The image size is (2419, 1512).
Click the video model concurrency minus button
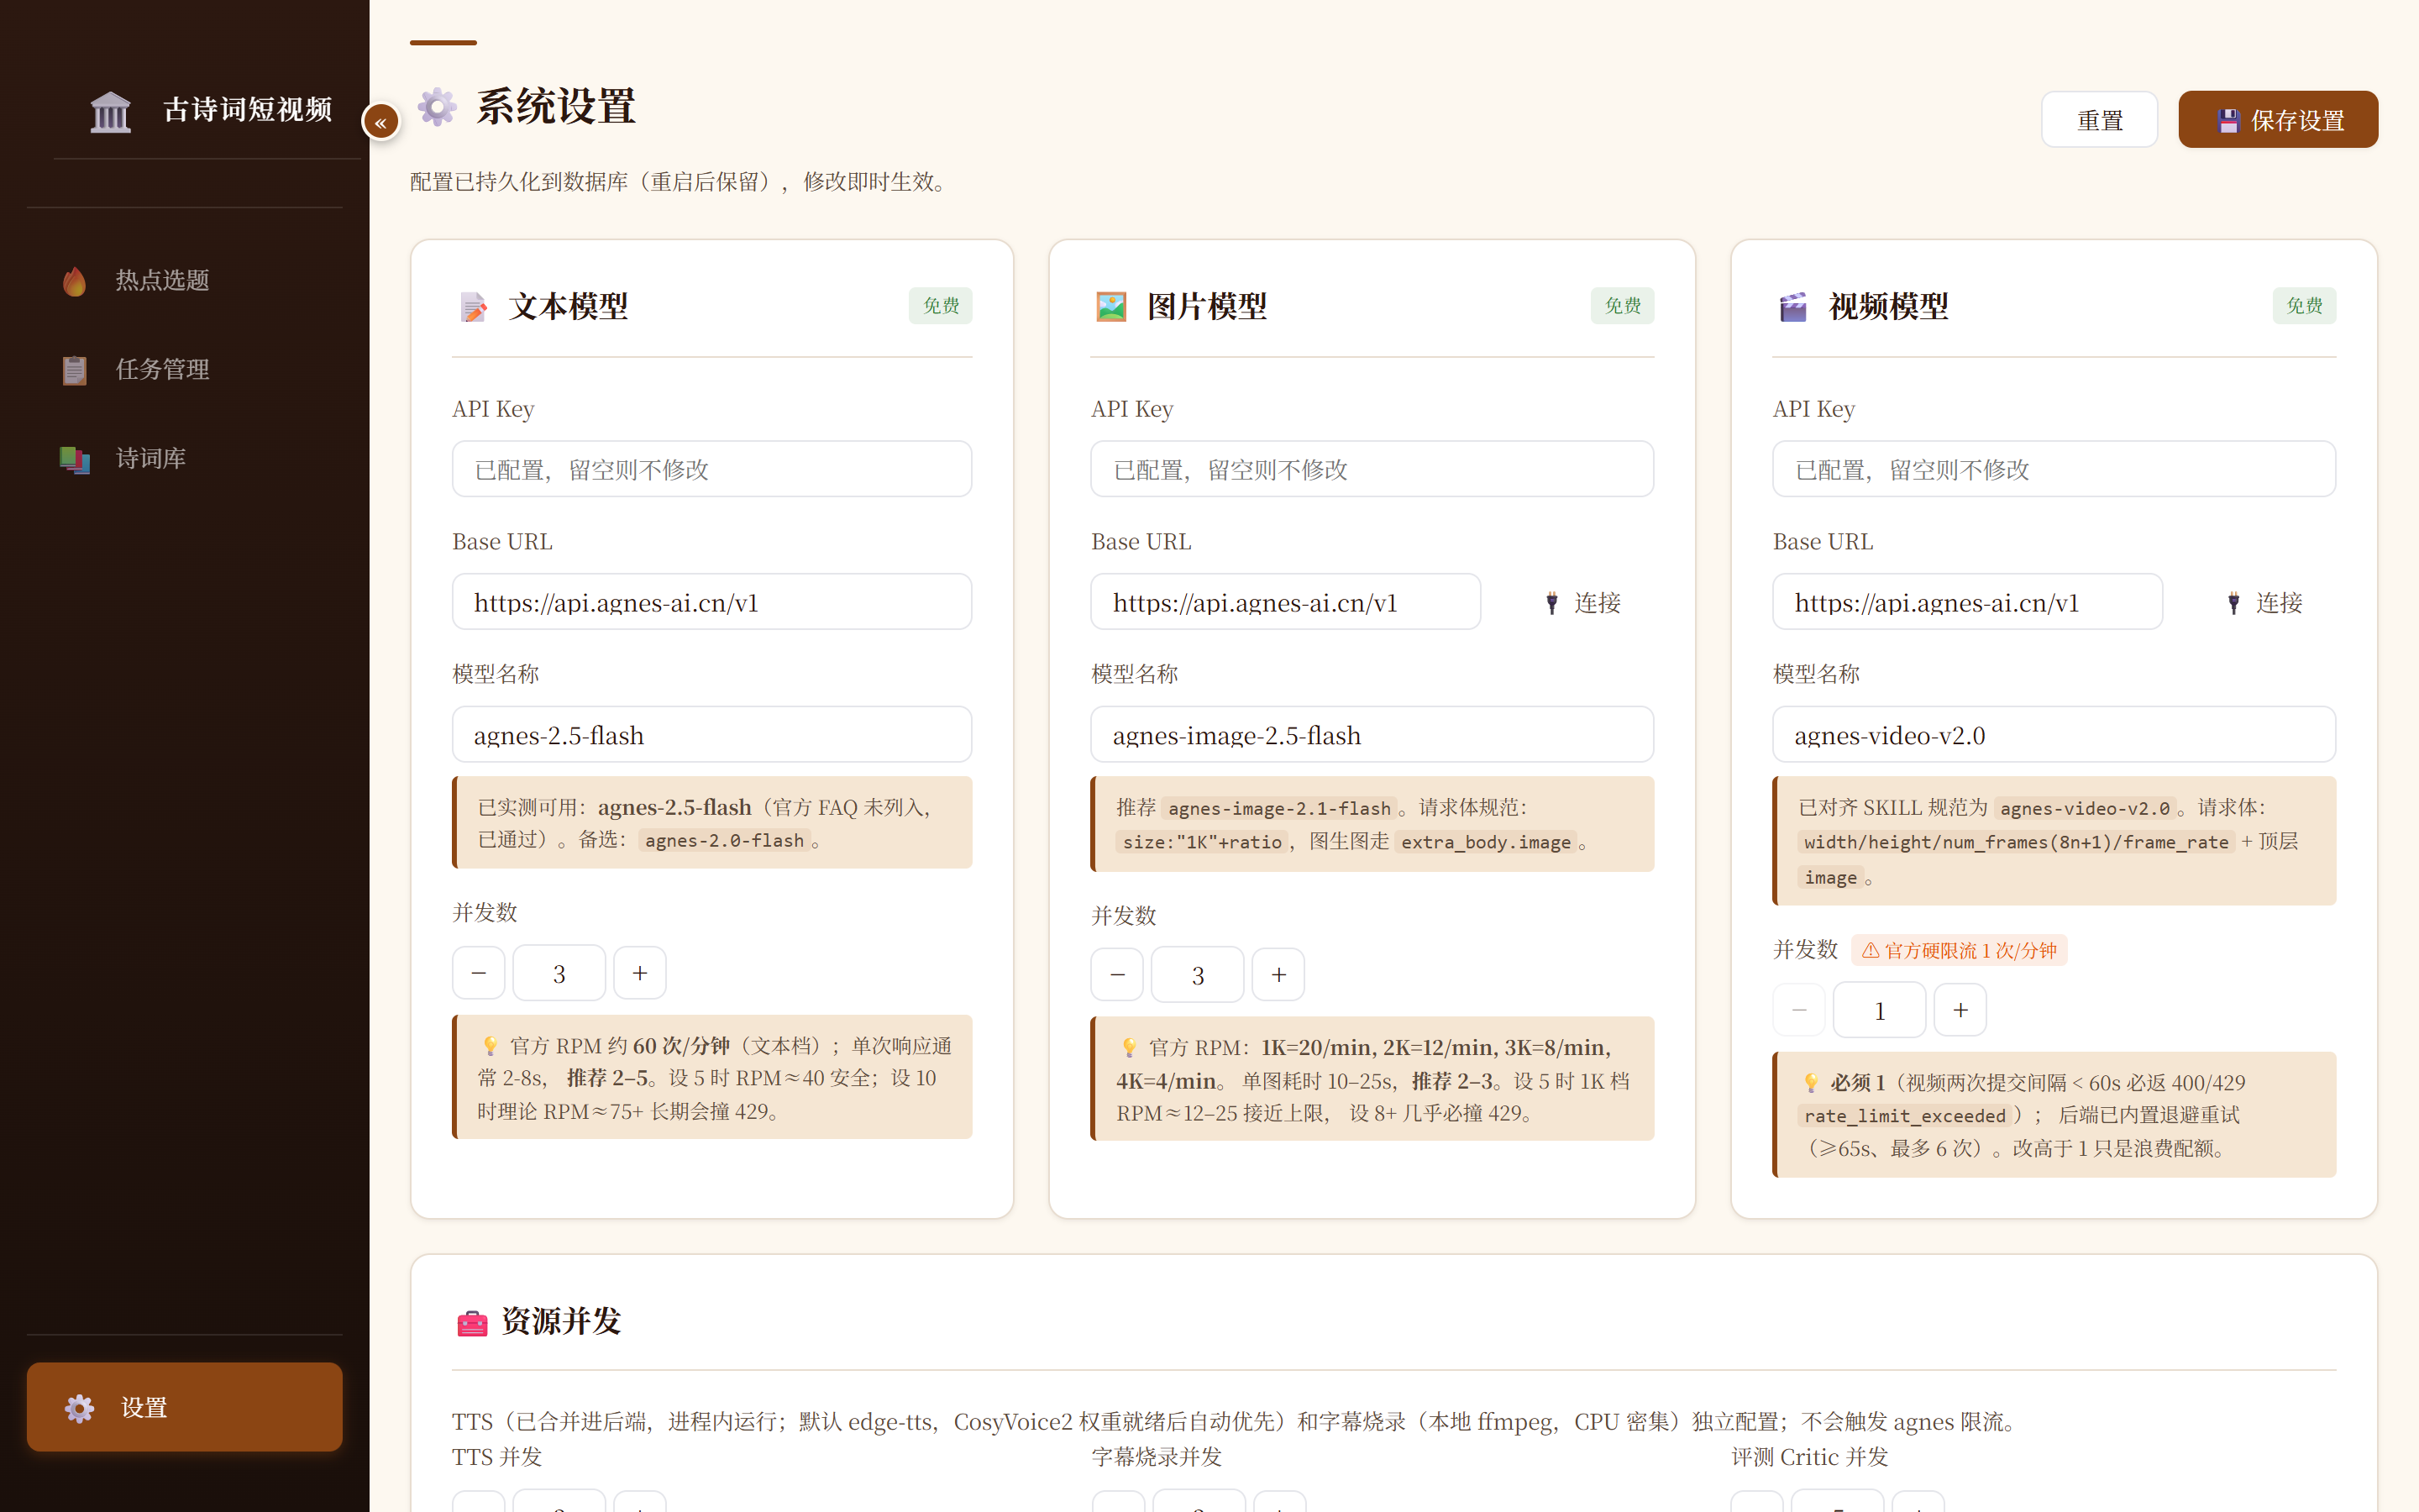(1799, 1010)
